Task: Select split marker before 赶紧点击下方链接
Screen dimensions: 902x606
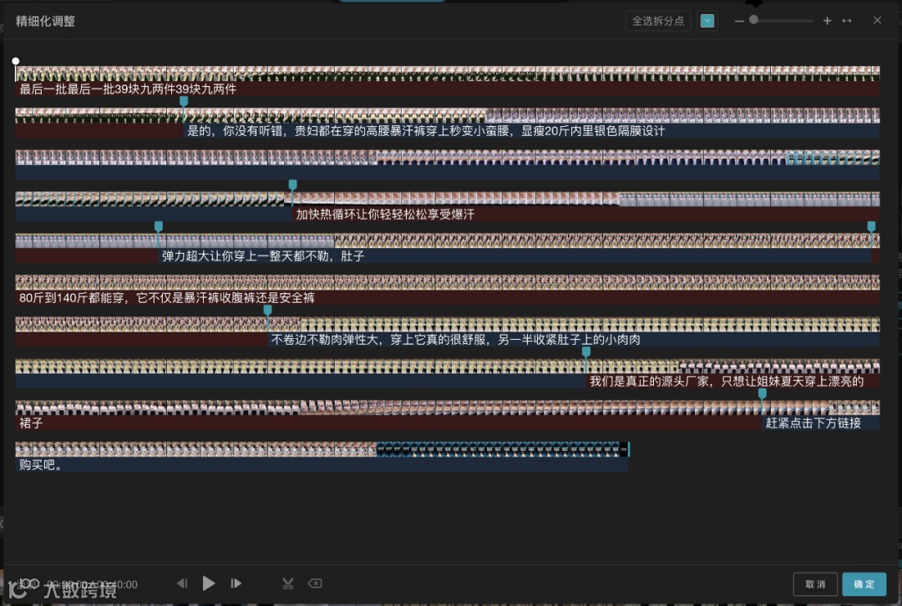Action: (763, 393)
